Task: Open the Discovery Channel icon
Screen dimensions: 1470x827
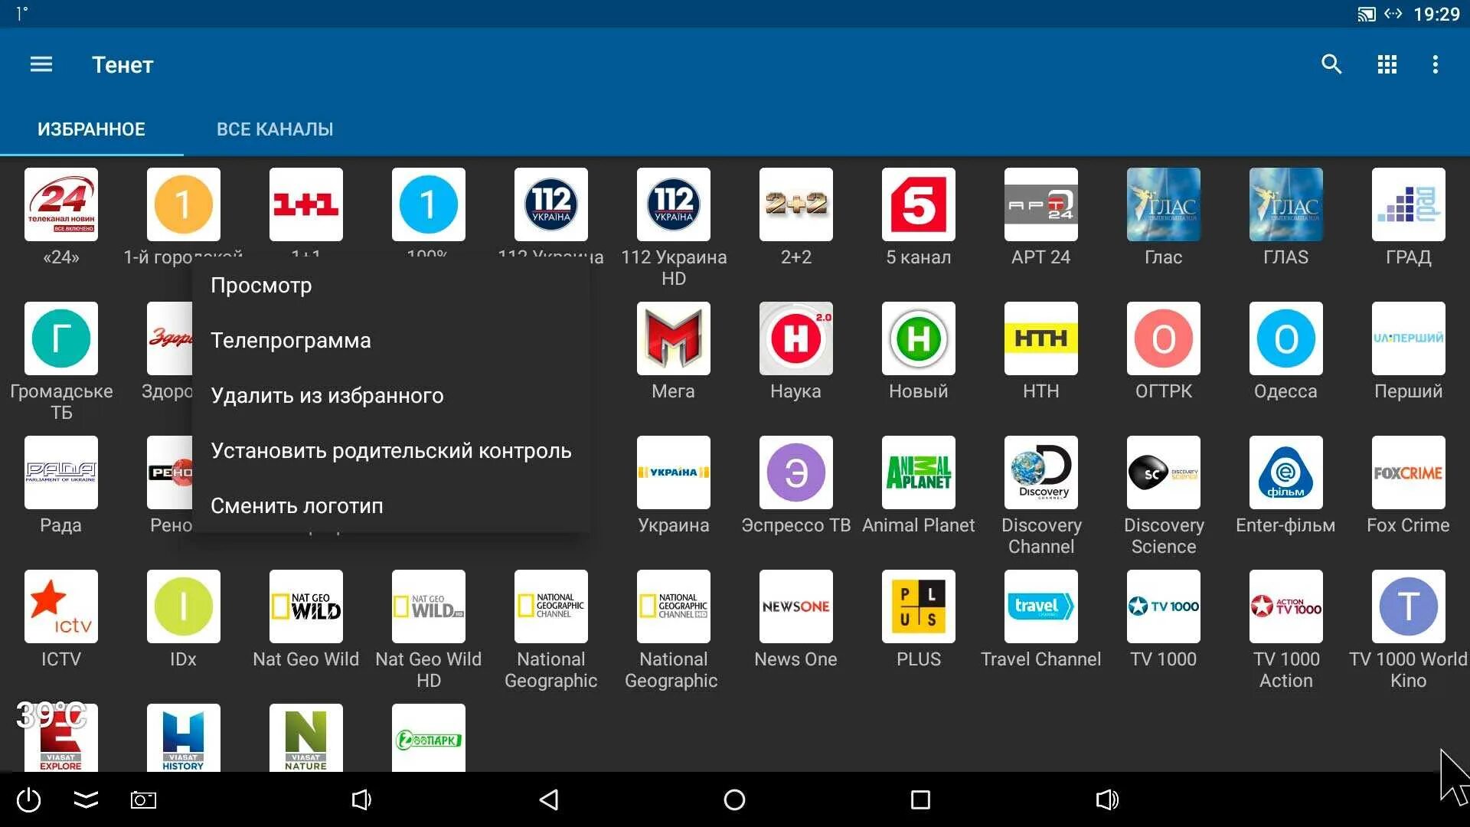Action: coord(1040,472)
